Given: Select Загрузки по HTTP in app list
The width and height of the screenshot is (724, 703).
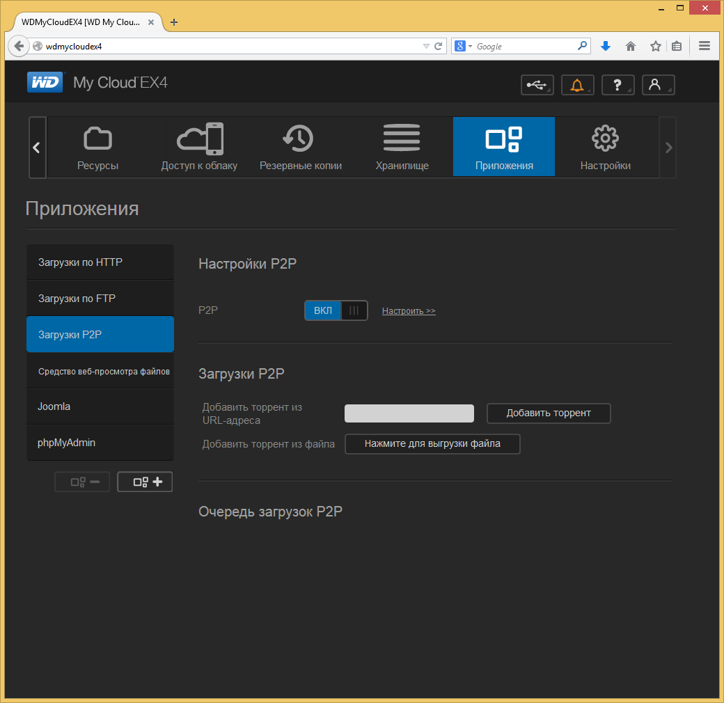Looking at the screenshot, I should pyautogui.click(x=100, y=262).
